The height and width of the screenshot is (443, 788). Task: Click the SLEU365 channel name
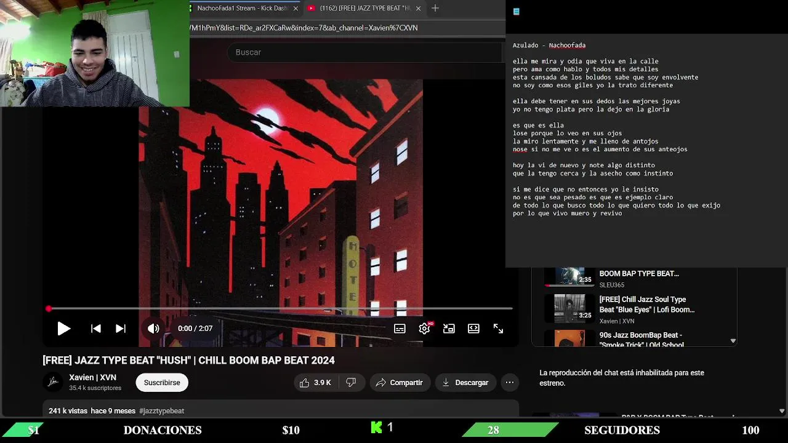(x=612, y=285)
